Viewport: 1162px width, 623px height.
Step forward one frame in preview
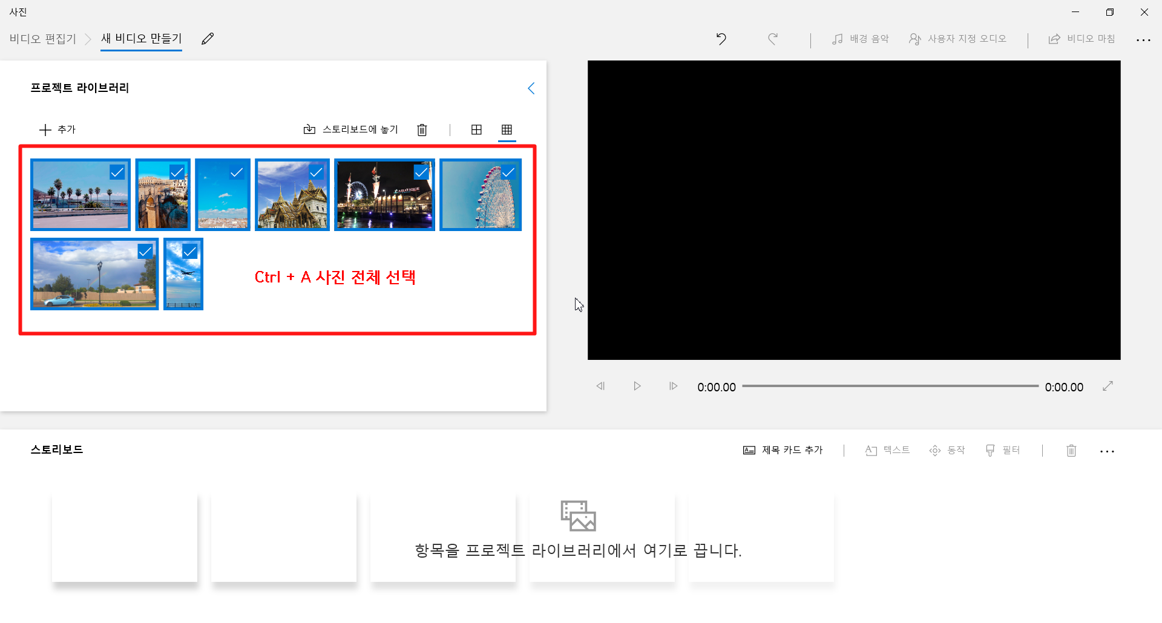673,386
